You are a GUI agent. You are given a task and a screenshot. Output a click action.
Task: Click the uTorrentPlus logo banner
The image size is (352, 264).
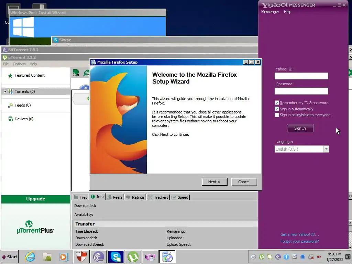coord(35,228)
